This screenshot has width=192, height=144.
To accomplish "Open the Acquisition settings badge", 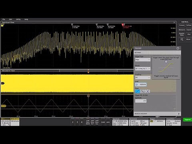I will point(173,122).
